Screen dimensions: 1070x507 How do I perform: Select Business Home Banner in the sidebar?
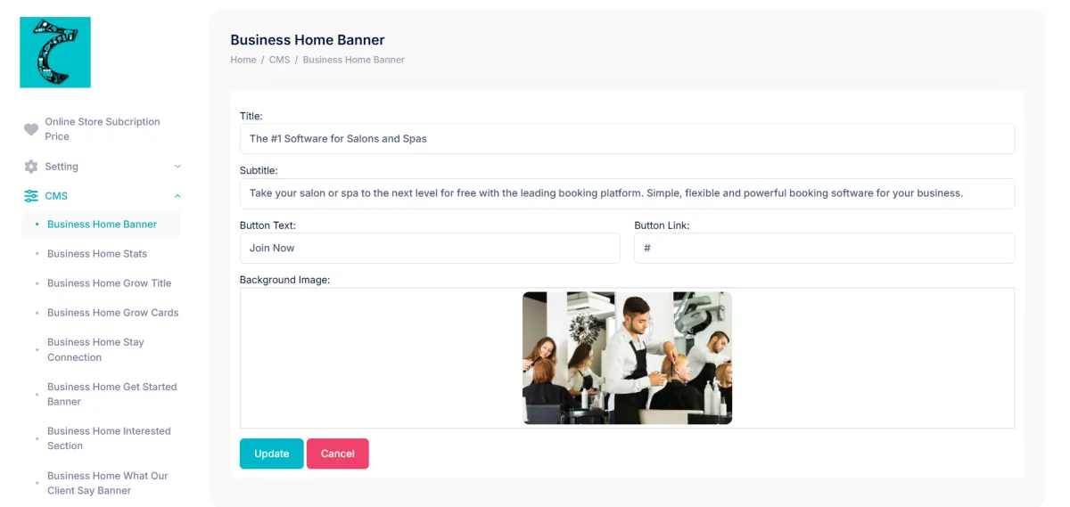click(x=102, y=225)
